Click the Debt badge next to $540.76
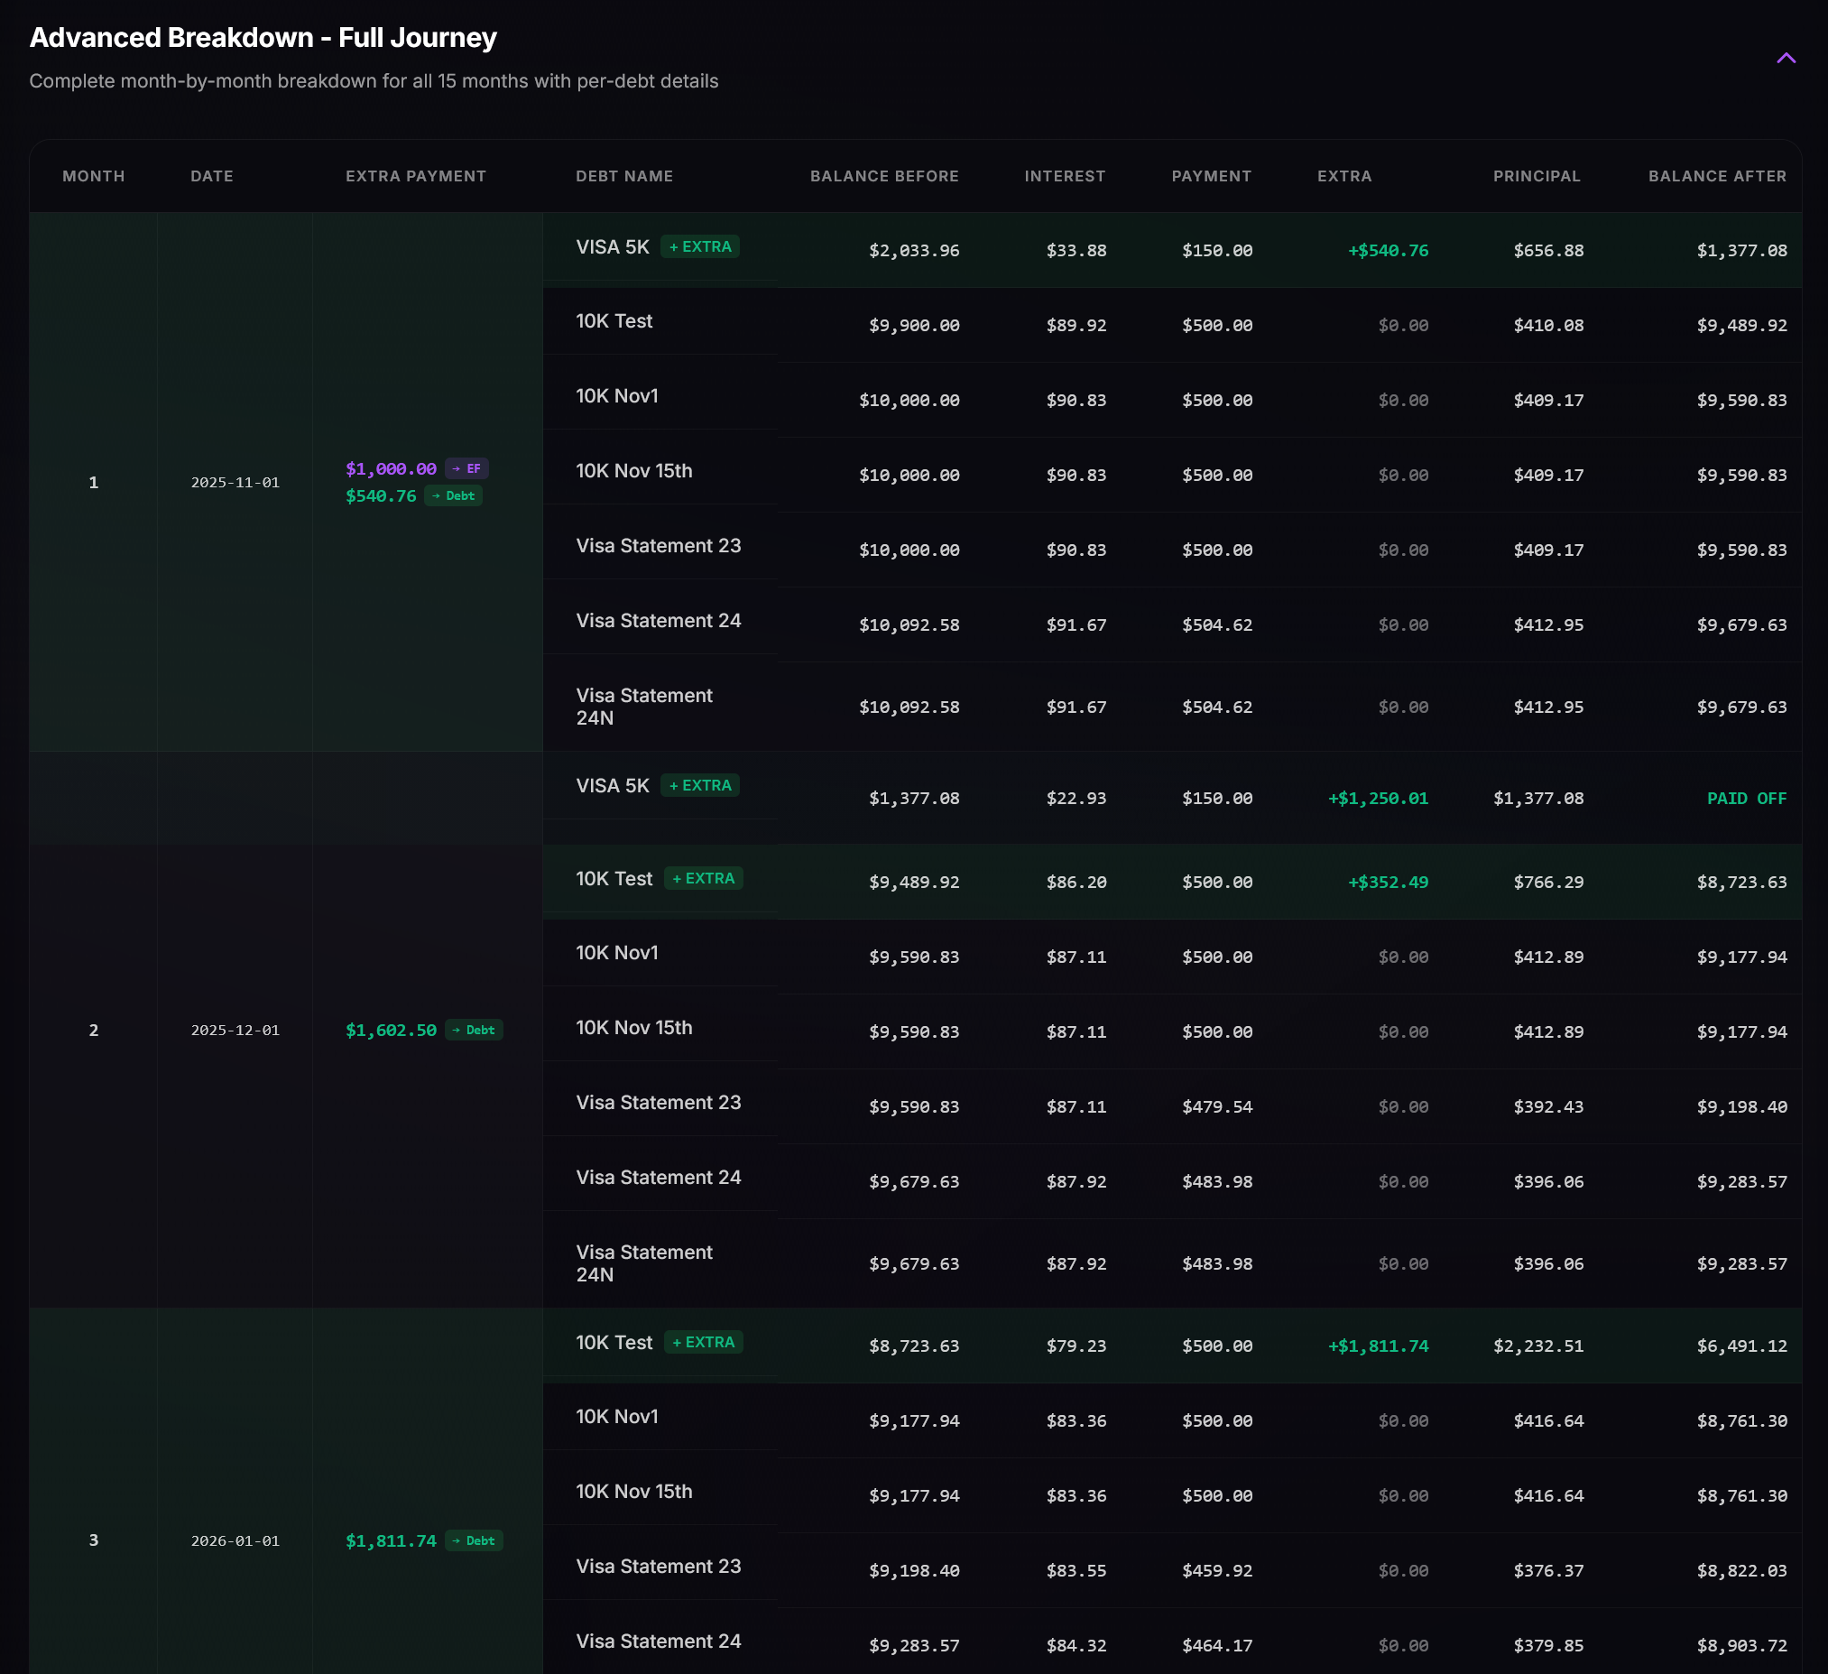Image resolution: width=1828 pixels, height=1674 pixels. pyautogui.click(x=455, y=496)
